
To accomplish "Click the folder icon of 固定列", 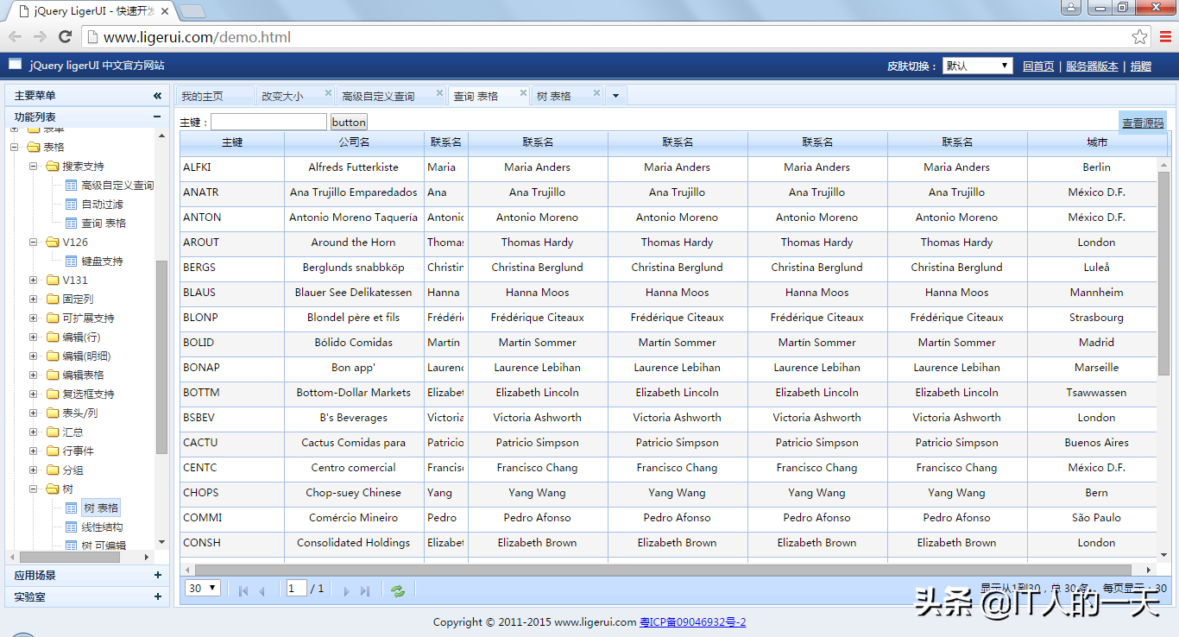I will pyautogui.click(x=52, y=300).
